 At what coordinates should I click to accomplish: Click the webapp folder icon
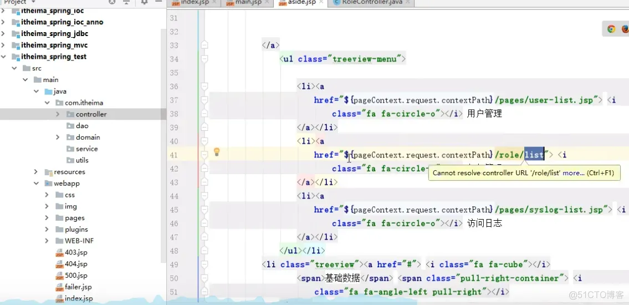49,184
